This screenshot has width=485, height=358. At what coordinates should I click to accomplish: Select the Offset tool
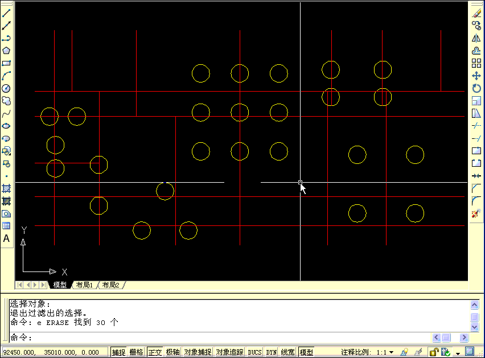click(476, 51)
